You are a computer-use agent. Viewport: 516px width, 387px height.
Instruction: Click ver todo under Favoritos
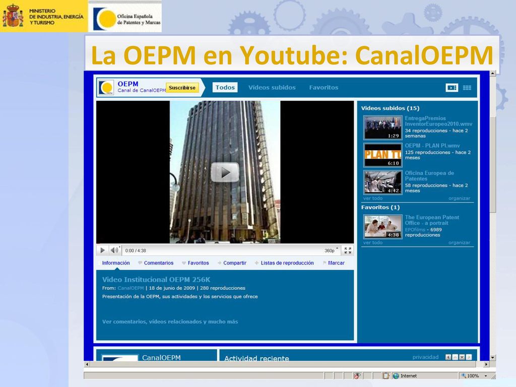click(x=373, y=242)
